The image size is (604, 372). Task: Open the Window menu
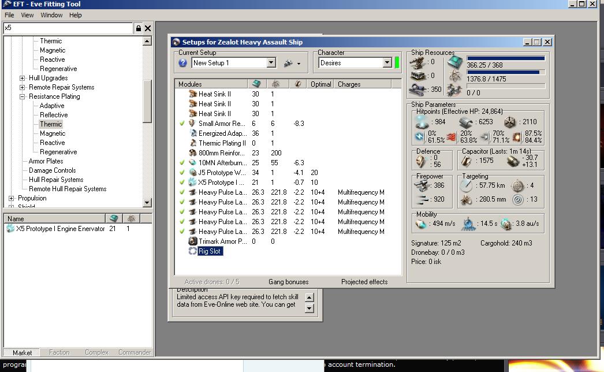(51, 15)
